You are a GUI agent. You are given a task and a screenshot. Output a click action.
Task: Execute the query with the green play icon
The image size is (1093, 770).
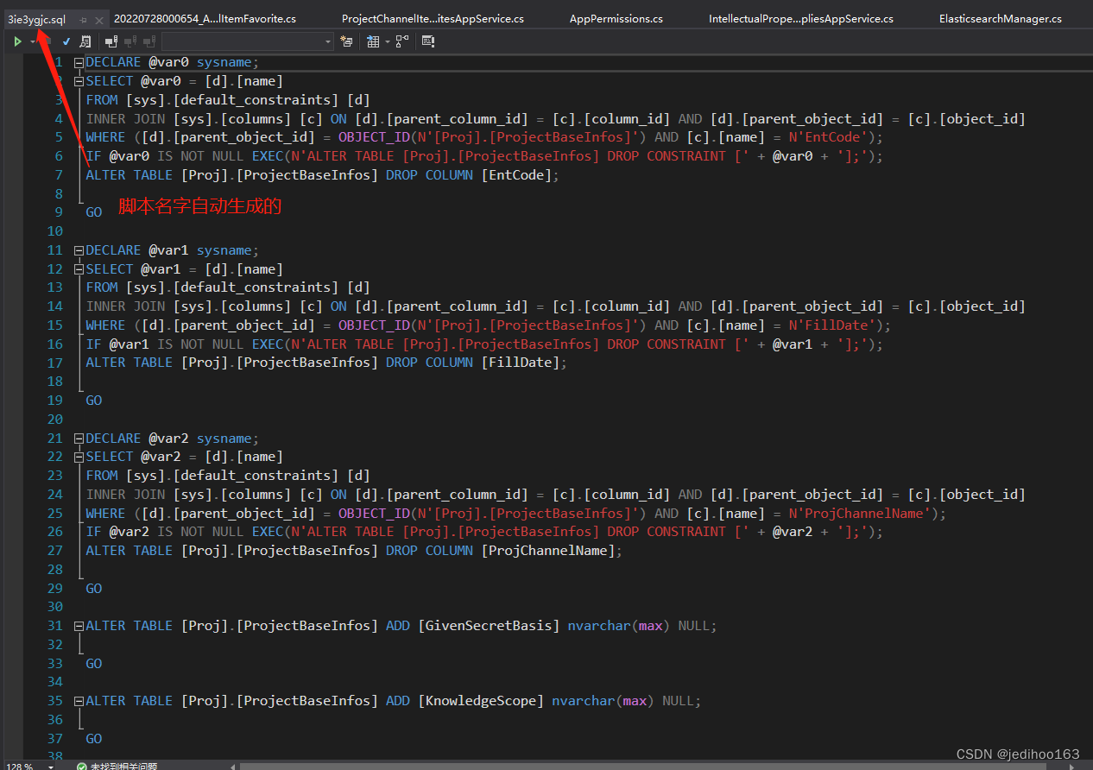16,41
